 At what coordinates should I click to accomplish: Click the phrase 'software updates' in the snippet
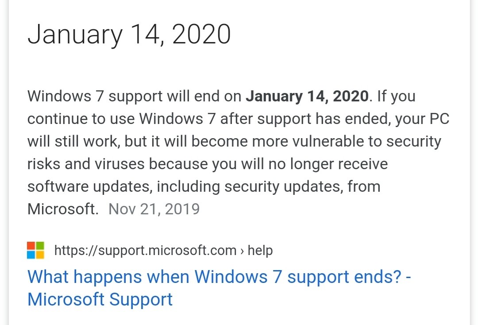[89, 186]
